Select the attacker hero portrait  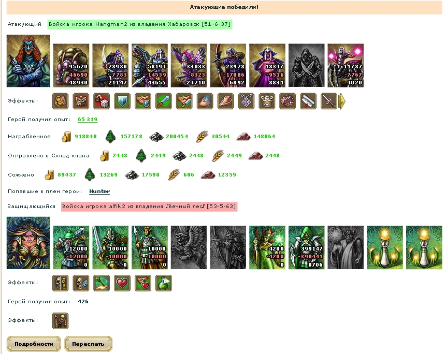click(x=28, y=61)
